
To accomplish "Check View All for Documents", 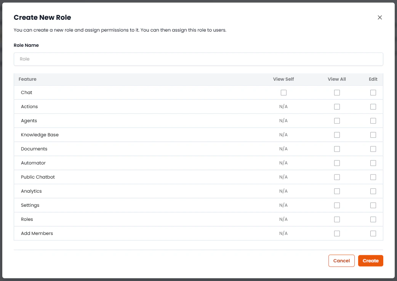I will 337,149.
